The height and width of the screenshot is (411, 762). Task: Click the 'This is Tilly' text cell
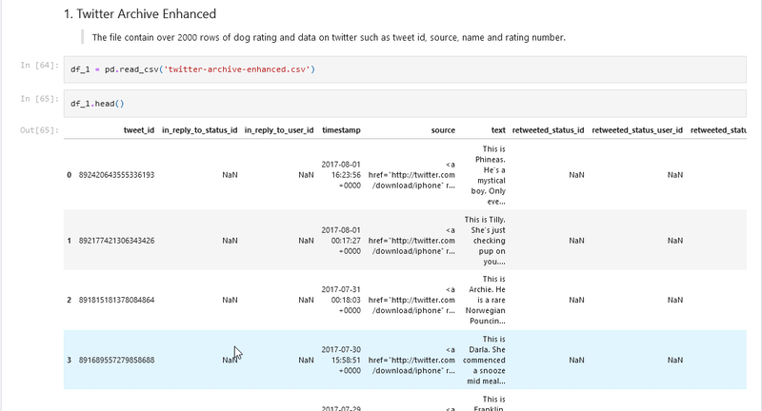(x=490, y=241)
